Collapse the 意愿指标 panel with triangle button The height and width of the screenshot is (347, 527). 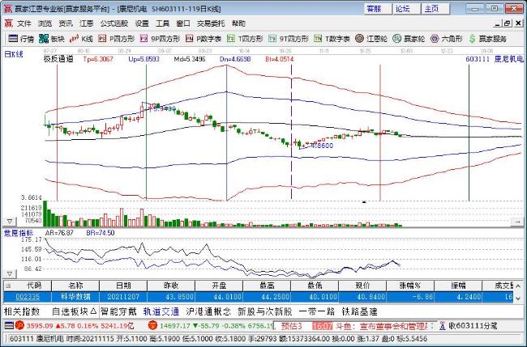pyautogui.click(x=10, y=274)
